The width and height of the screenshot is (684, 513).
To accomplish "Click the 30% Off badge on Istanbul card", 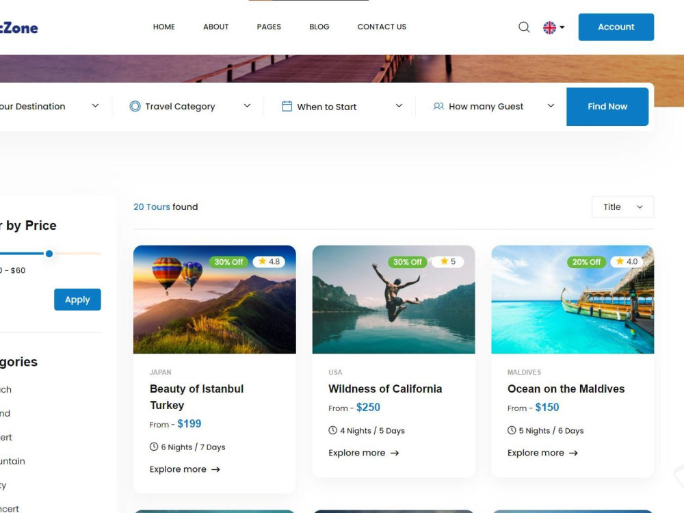I will click(x=228, y=262).
